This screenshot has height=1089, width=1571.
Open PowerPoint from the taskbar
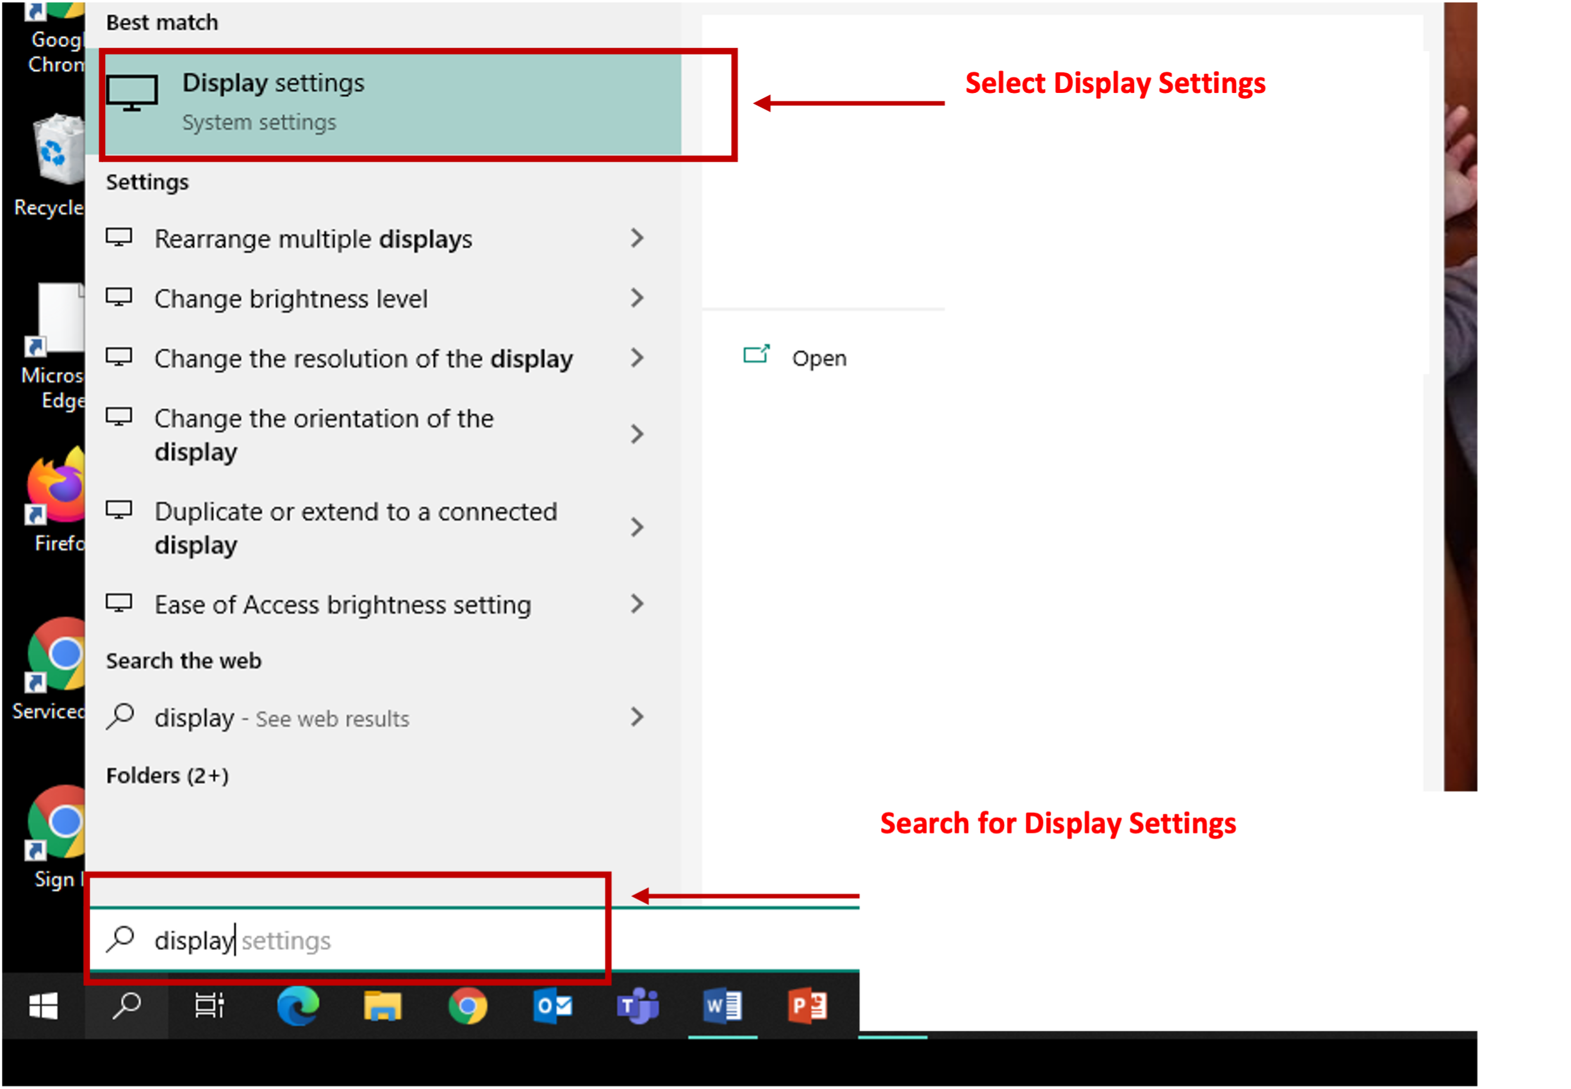tap(808, 1006)
